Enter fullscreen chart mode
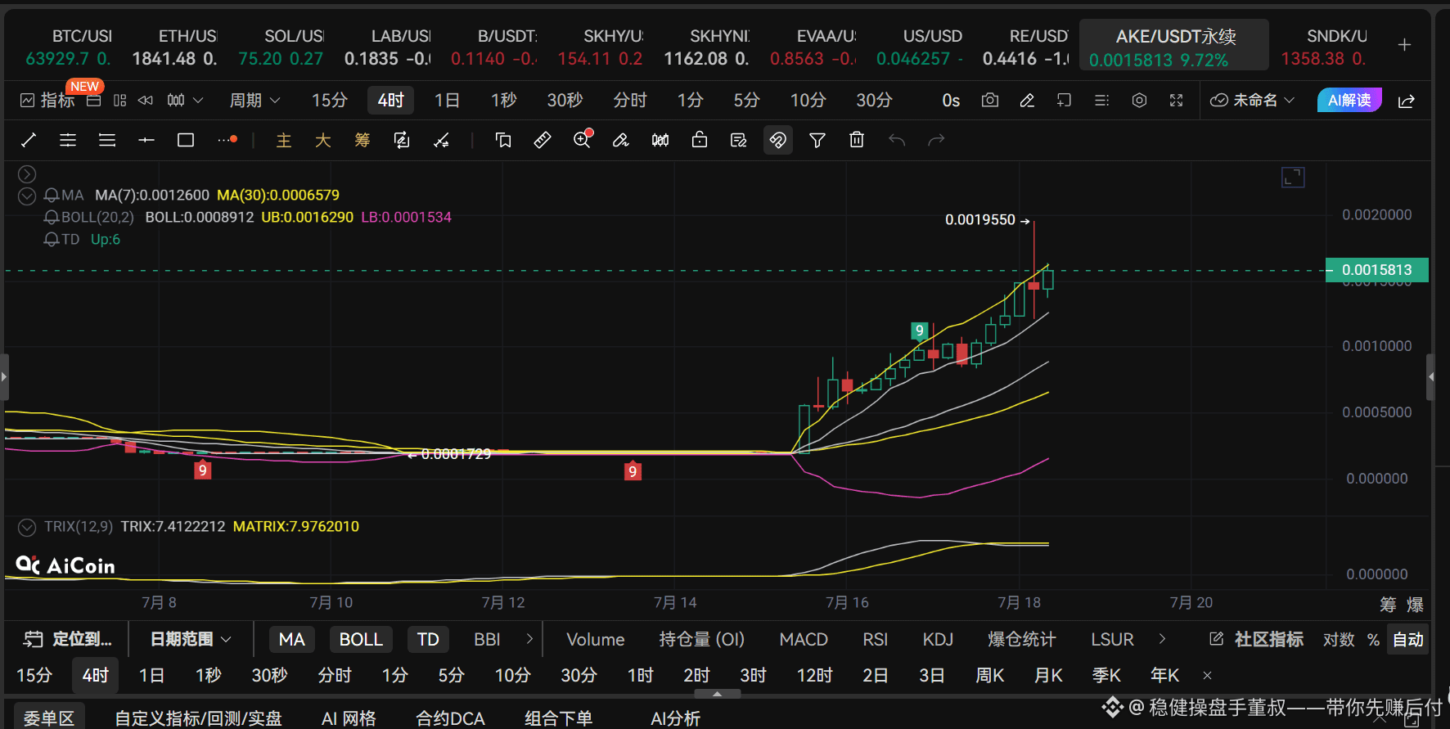The image size is (1450, 729). [x=1177, y=101]
